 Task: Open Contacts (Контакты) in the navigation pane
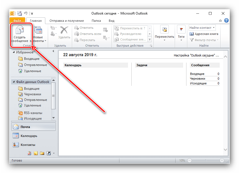(x=28, y=145)
